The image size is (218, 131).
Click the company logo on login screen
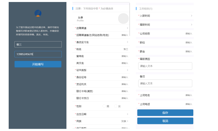[38, 13]
